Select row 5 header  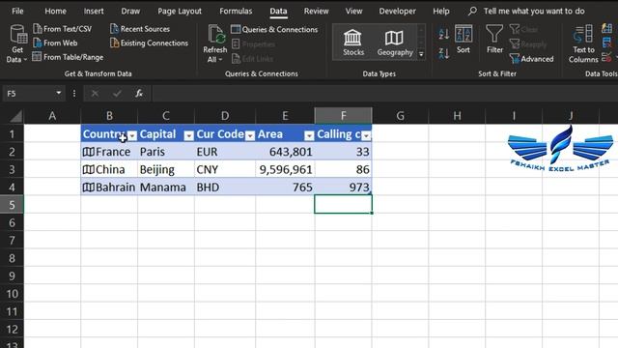12,205
